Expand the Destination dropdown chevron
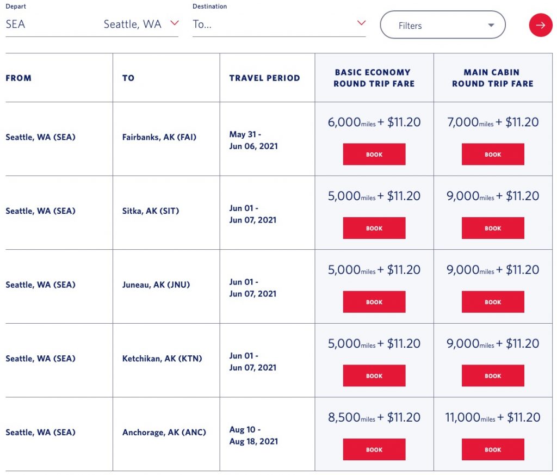Screen dimensions: 557x475 [361, 23]
